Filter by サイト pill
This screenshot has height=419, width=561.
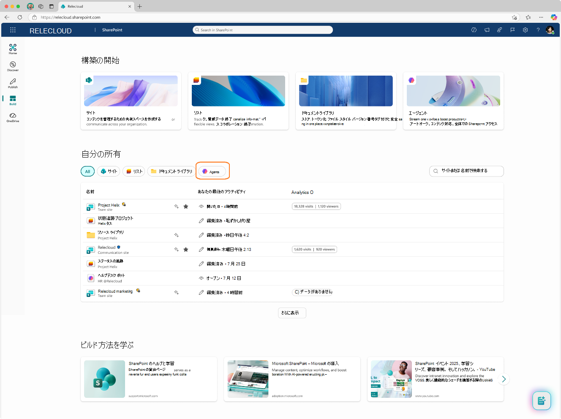109,171
